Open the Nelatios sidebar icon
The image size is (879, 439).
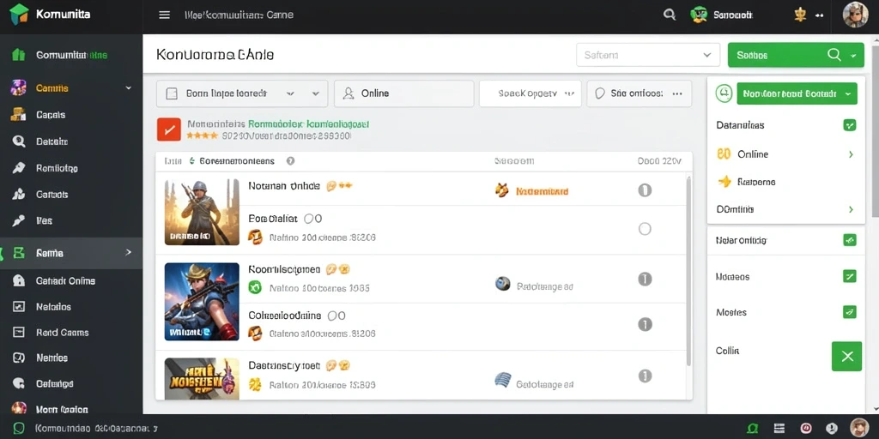19,306
